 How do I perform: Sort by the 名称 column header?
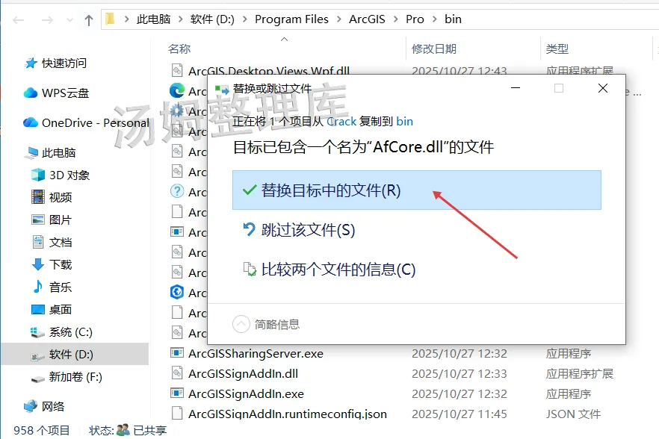[x=179, y=49]
